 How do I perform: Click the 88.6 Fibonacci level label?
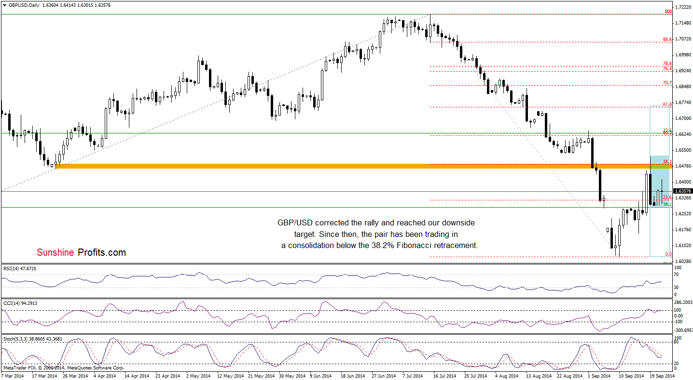[x=667, y=40]
